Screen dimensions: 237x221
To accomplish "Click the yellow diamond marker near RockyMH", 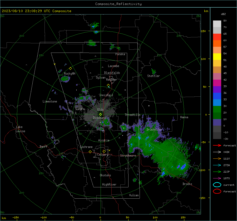I will click(x=70, y=69).
